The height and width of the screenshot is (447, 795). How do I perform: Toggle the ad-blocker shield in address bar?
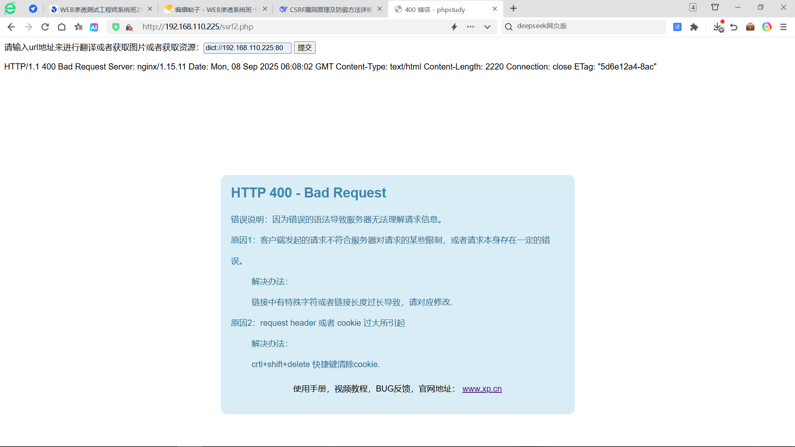point(116,26)
